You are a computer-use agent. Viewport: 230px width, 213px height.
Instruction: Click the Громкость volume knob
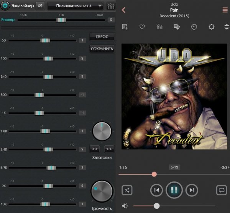coord(102,191)
